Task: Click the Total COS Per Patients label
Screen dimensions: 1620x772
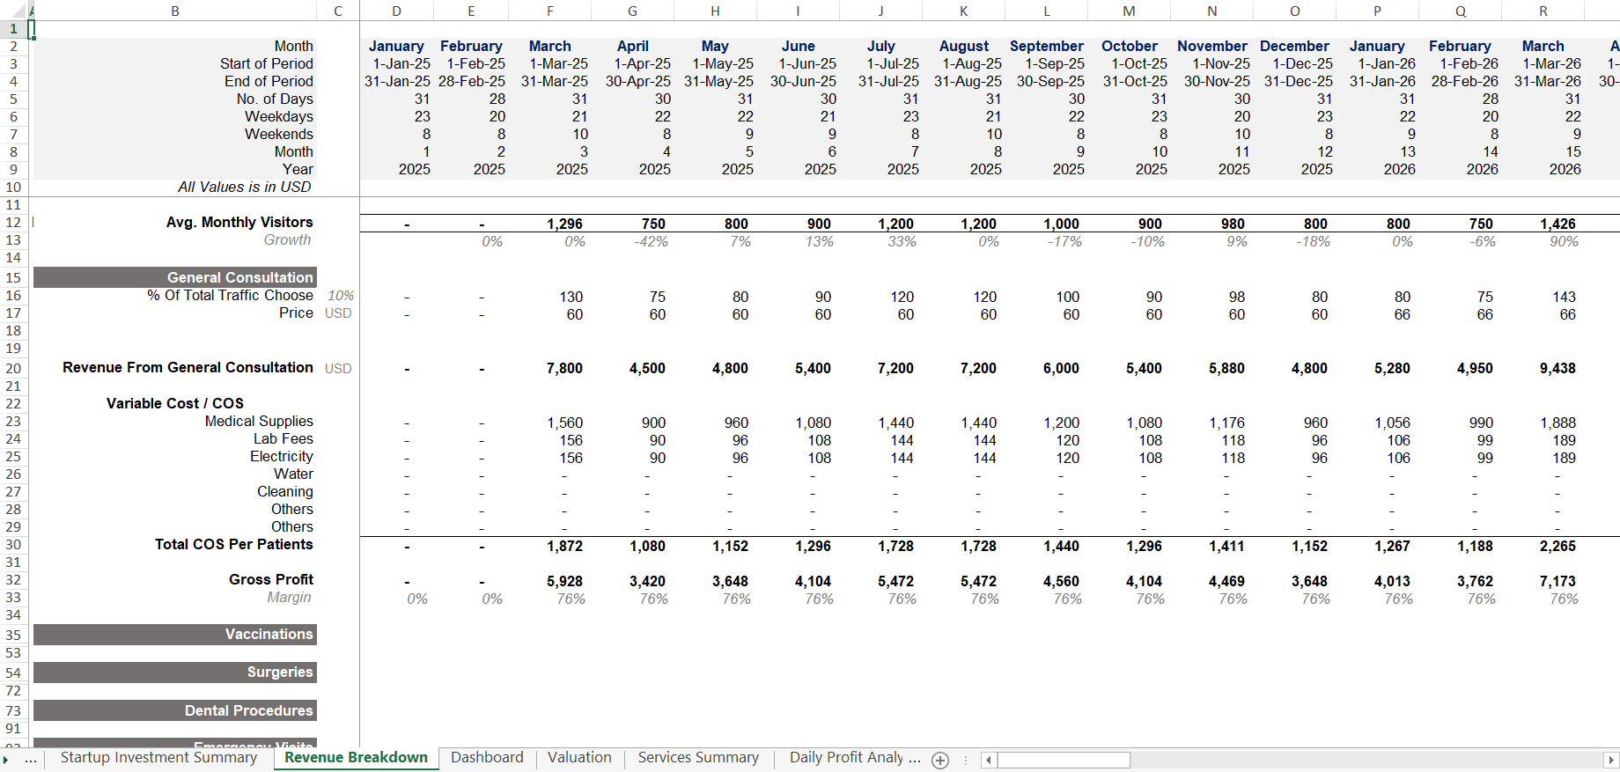Action: point(234,545)
